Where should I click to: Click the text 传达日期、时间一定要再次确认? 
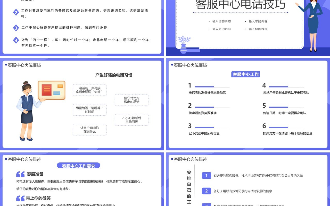point(284,113)
